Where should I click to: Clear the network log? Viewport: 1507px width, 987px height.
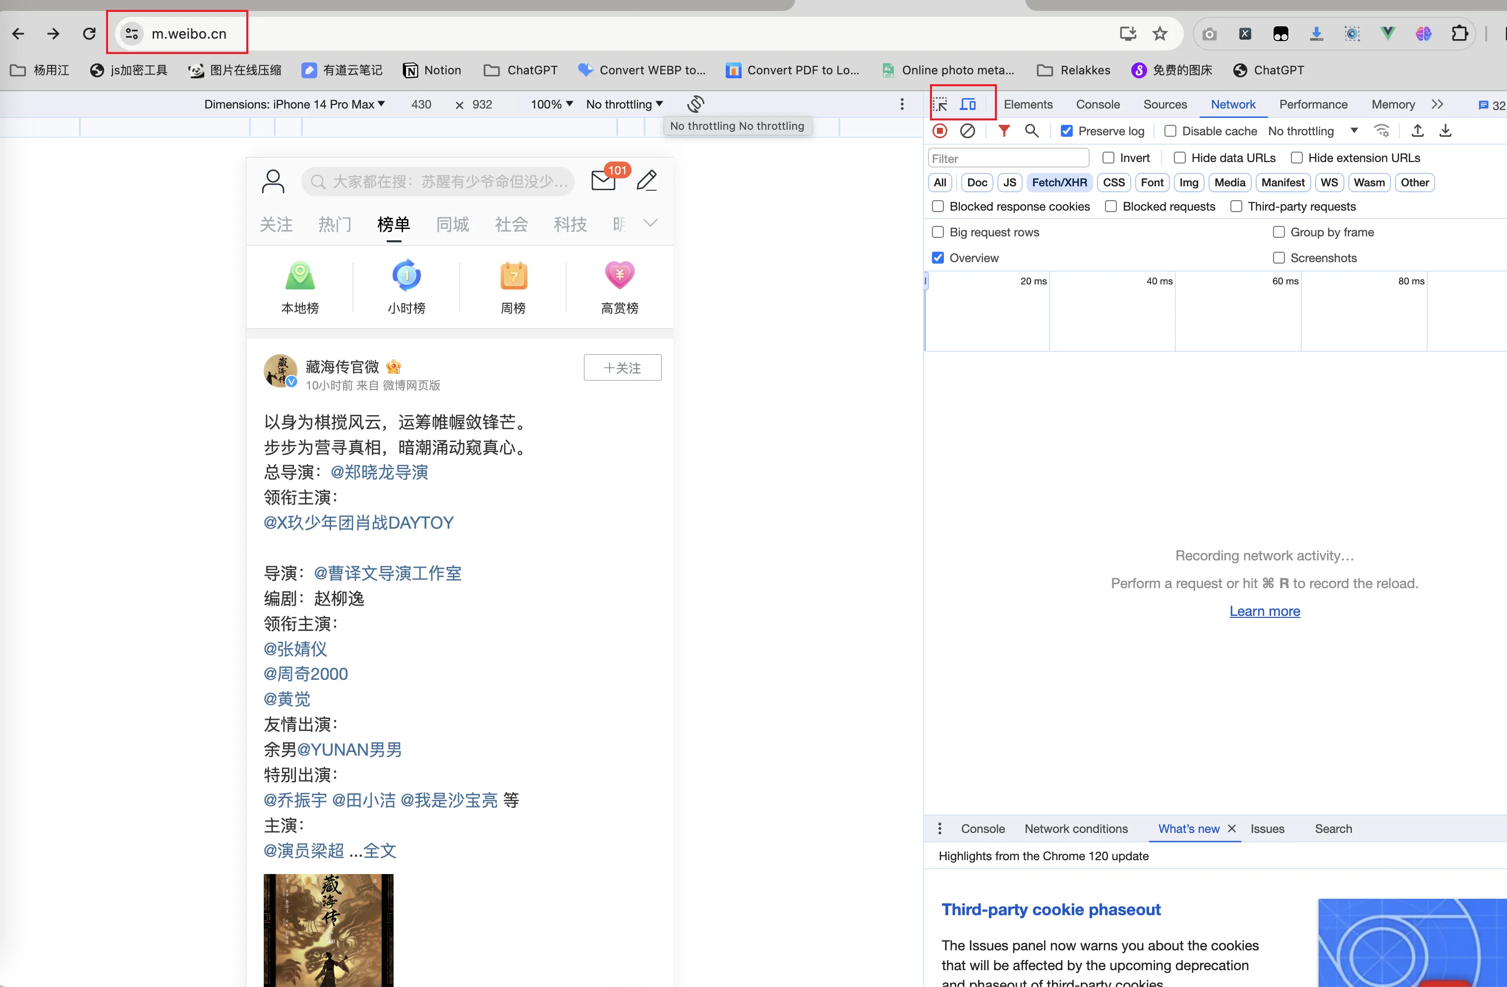[x=967, y=131]
